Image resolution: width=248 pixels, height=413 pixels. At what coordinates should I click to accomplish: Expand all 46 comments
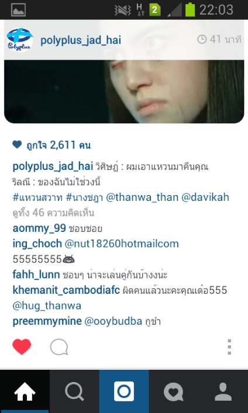pyautogui.click(x=53, y=213)
